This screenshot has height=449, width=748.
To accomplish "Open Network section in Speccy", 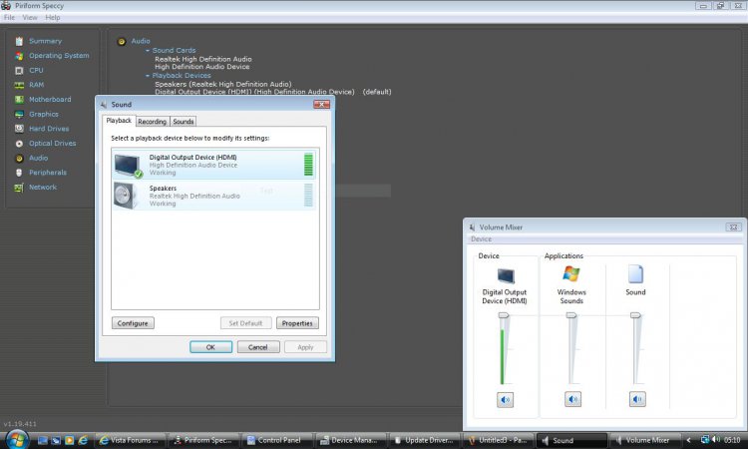I will [43, 187].
